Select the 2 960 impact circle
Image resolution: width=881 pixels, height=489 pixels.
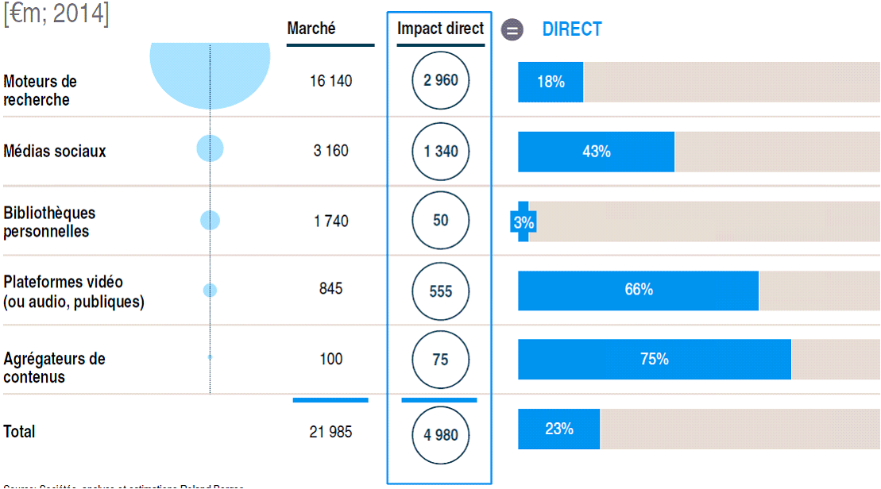[441, 80]
